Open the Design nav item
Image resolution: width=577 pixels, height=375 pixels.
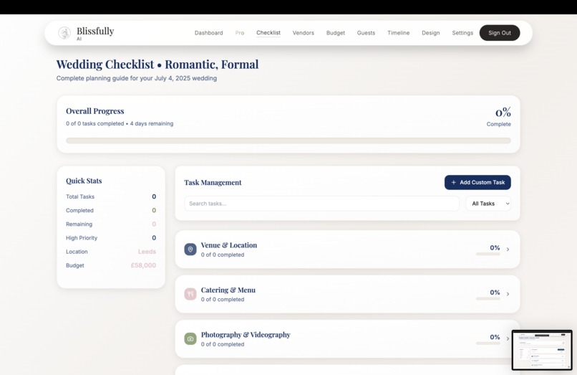[x=431, y=33]
